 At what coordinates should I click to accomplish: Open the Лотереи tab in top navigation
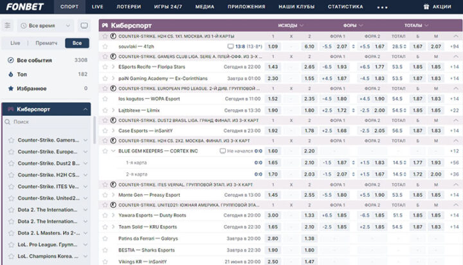click(127, 6)
